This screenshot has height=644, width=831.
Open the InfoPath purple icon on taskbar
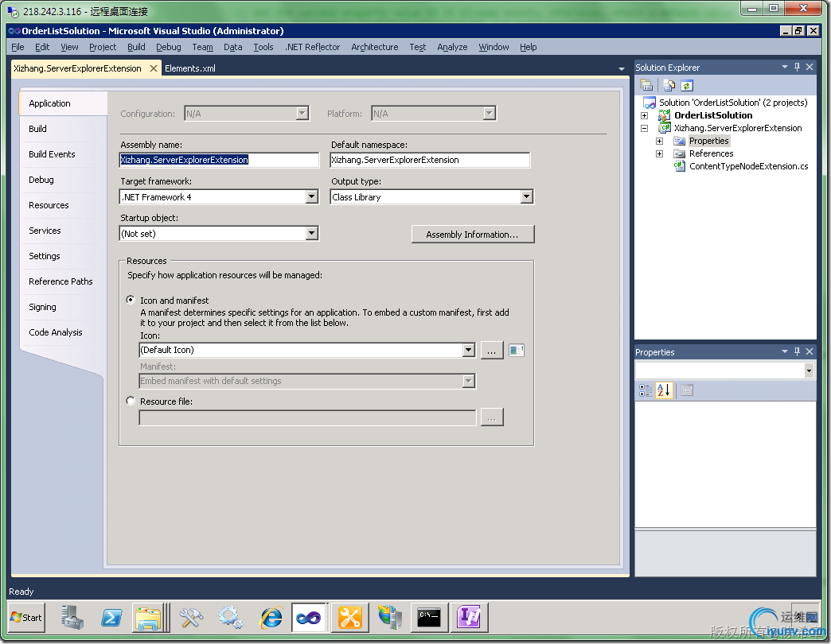coord(469,617)
